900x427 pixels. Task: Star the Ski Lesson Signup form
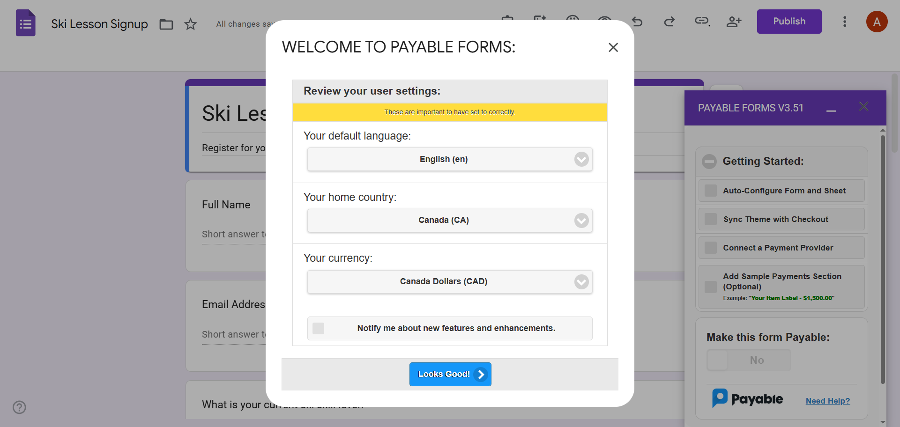click(x=191, y=24)
